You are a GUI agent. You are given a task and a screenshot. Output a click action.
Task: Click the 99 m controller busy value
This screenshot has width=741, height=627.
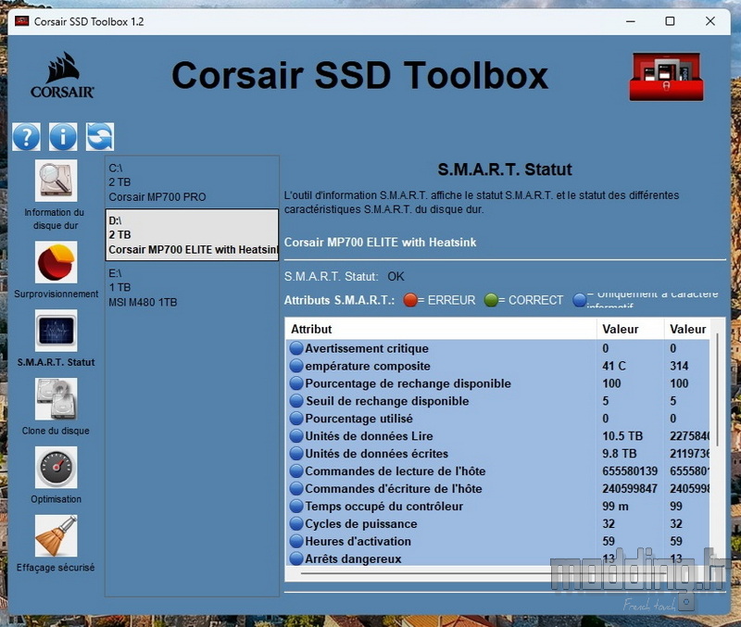615,506
